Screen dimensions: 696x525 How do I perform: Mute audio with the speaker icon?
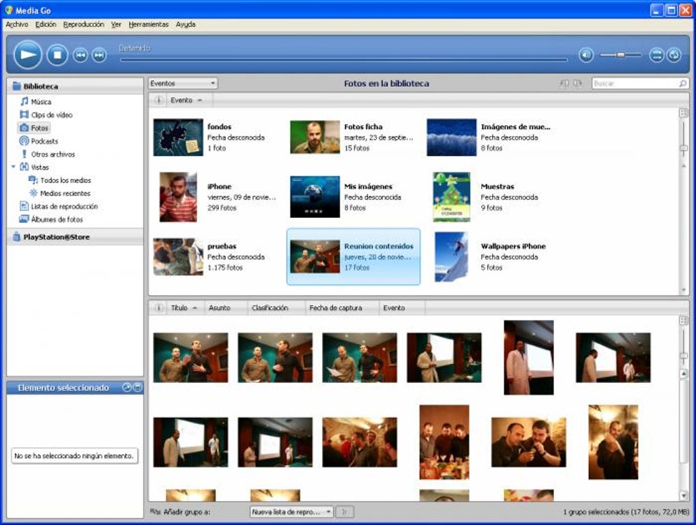point(586,55)
